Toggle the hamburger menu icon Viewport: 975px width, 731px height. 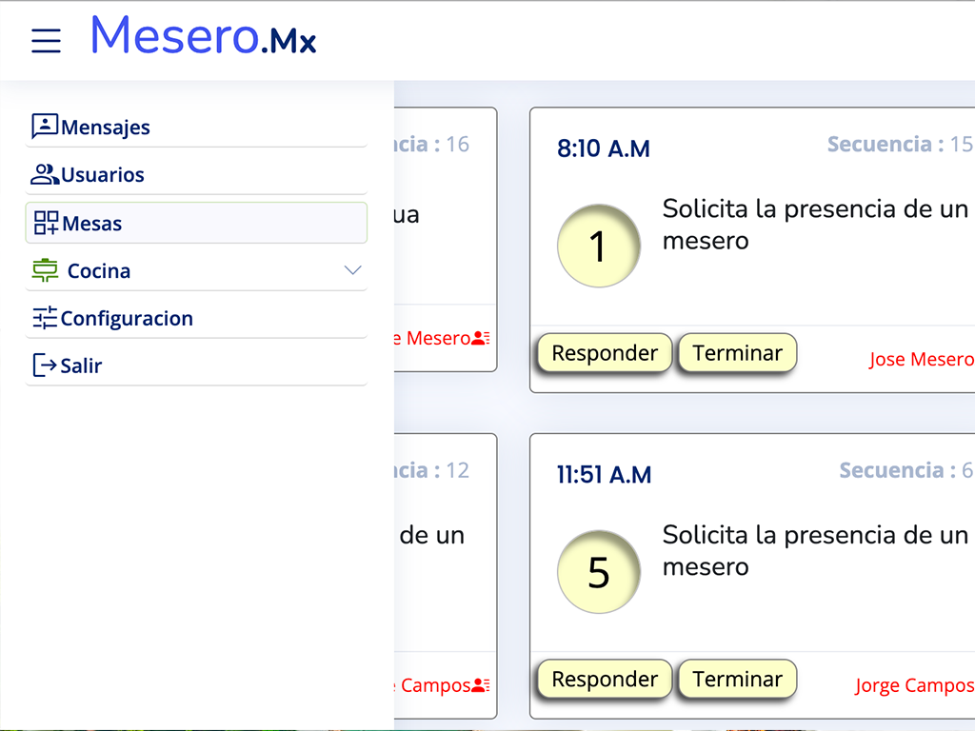[46, 40]
